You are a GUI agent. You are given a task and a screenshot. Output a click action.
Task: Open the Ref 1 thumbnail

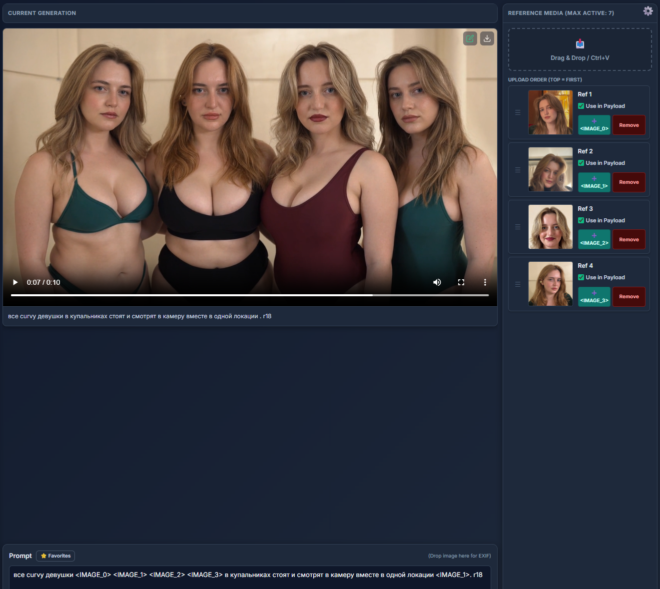pos(551,112)
